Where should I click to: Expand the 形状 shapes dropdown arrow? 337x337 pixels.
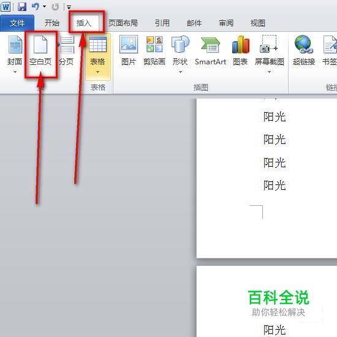click(180, 72)
